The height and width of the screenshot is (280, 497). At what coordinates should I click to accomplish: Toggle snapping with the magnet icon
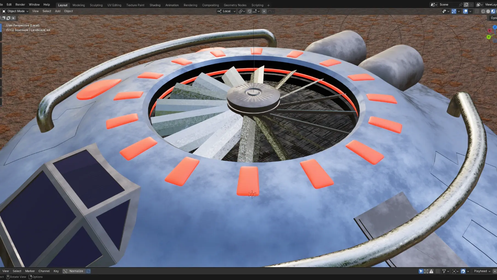[x=249, y=11]
